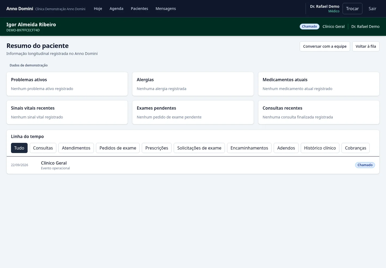
Task: Click the Linha do tempo heading
Action: (27, 136)
